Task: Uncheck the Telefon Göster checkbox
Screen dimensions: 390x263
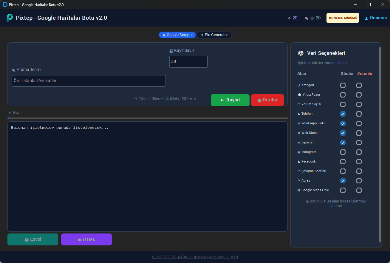Action: point(343,114)
